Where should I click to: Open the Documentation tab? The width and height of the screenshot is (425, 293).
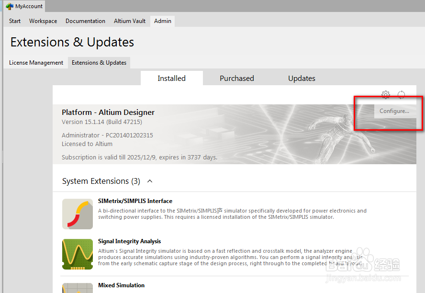click(x=85, y=21)
